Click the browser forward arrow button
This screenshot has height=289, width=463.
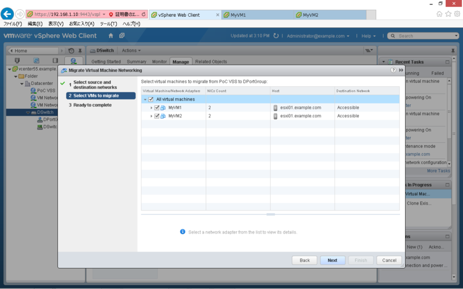pos(20,14)
